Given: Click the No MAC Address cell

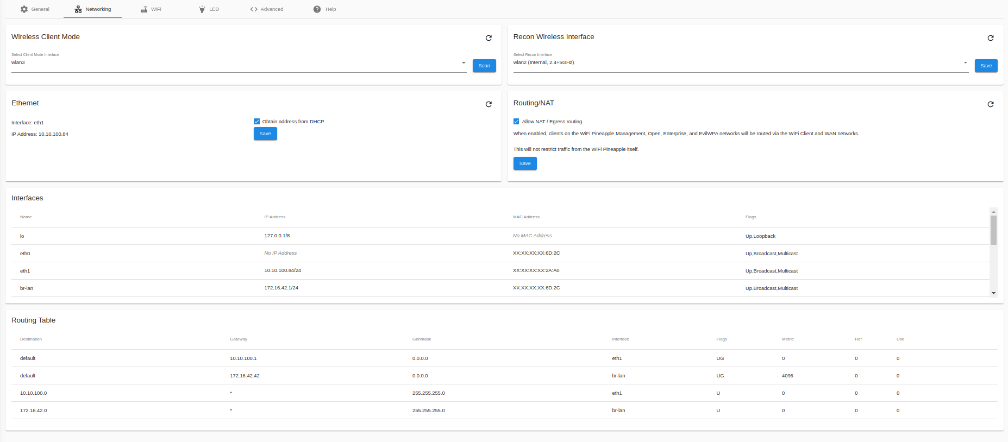Looking at the screenshot, I should (x=533, y=236).
